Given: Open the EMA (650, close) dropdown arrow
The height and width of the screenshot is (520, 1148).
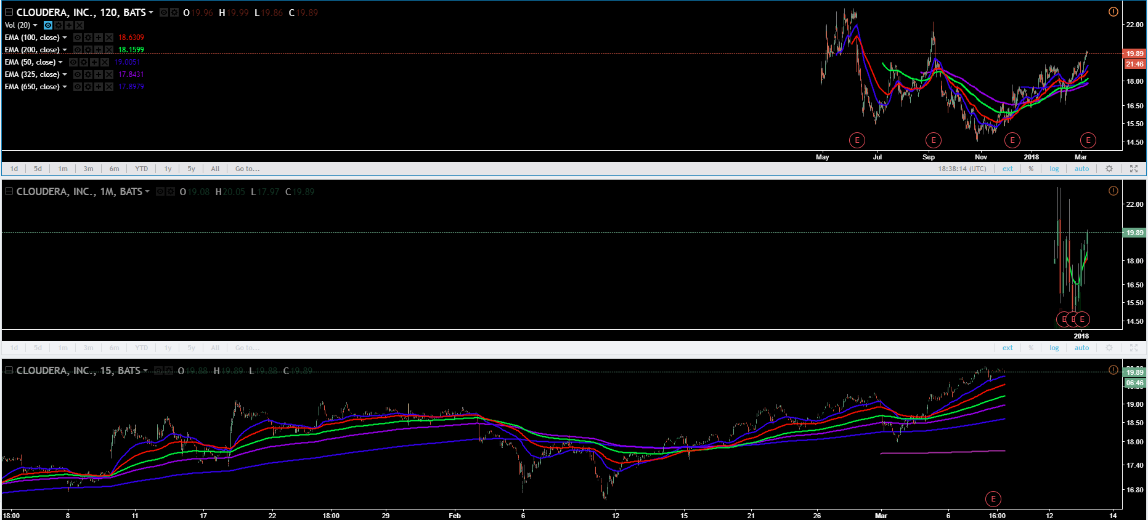Looking at the screenshot, I should [x=65, y=87].
